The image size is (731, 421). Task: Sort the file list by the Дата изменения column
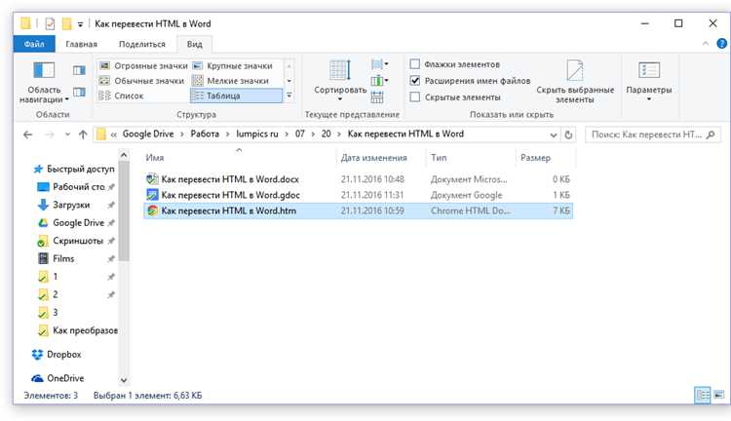point(374,158)
